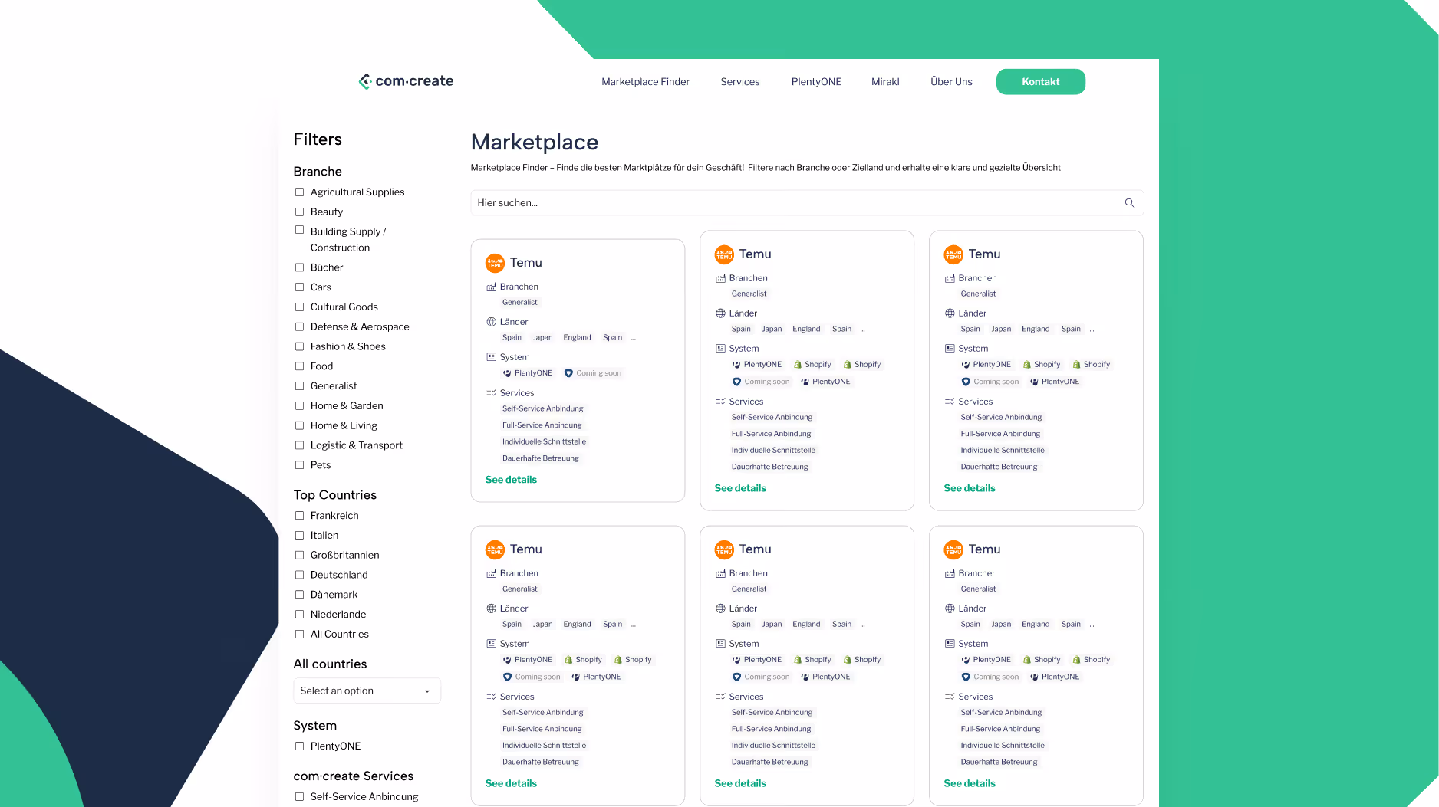
Task: Open See details in top-right card
Action: tap(970, 488)
